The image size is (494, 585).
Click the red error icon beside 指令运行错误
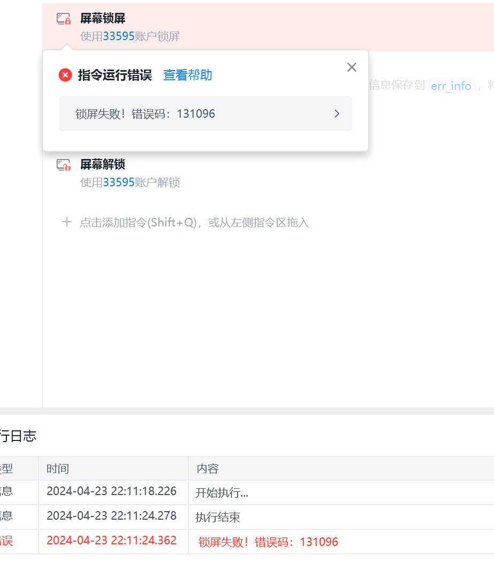click(x=65, y=75)
